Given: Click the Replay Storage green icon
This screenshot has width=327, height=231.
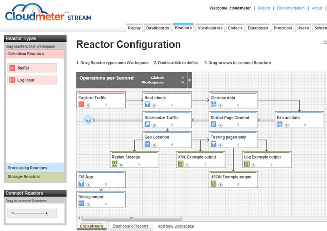Looking at the screenshot, I should pos(114,164).
